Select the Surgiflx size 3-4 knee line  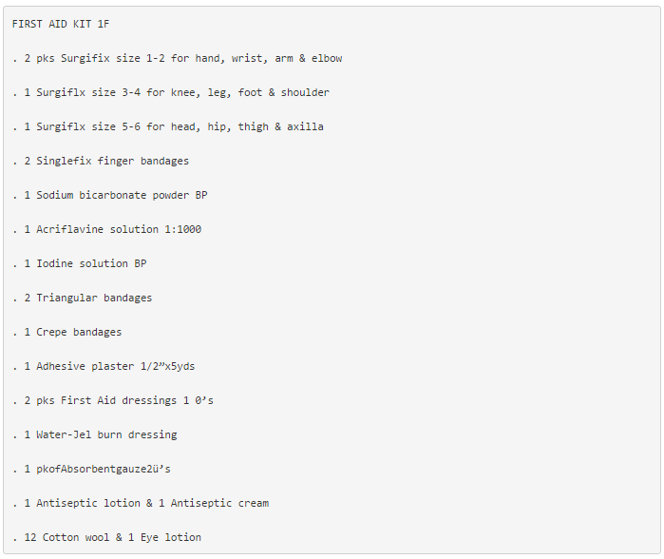pyautogui.click(x=171, y=93)
